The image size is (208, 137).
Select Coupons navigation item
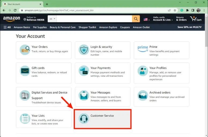tap(125, 27)
